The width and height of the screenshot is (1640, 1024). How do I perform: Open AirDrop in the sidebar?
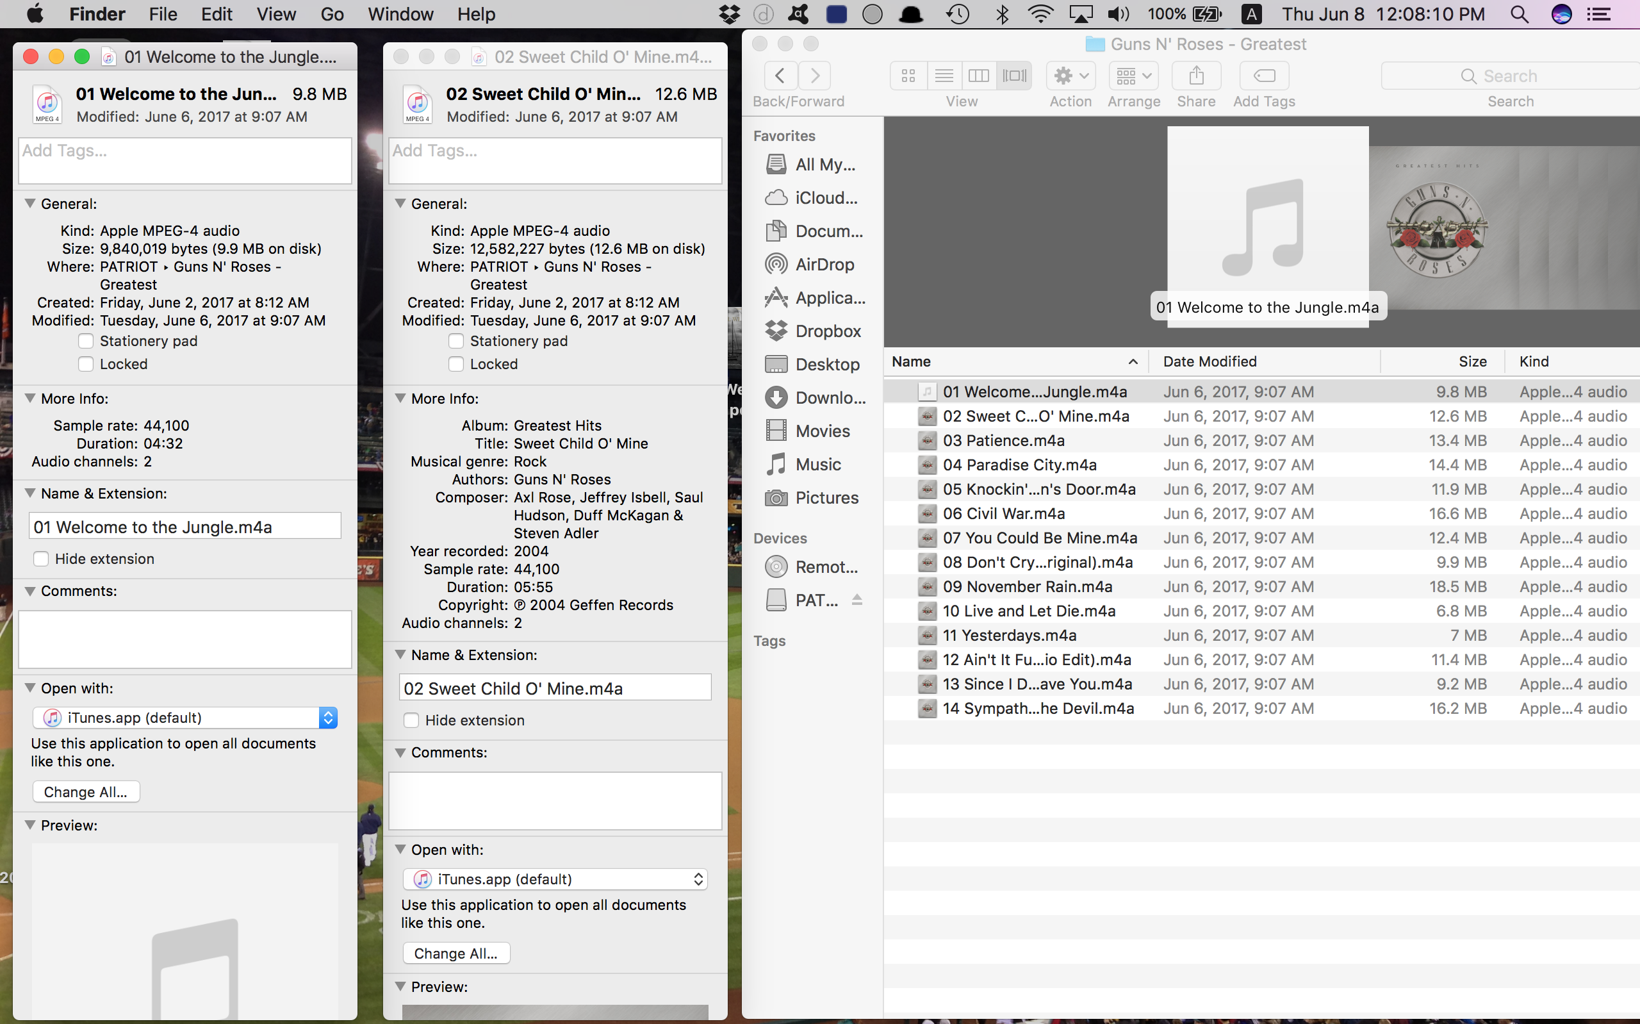811,264
